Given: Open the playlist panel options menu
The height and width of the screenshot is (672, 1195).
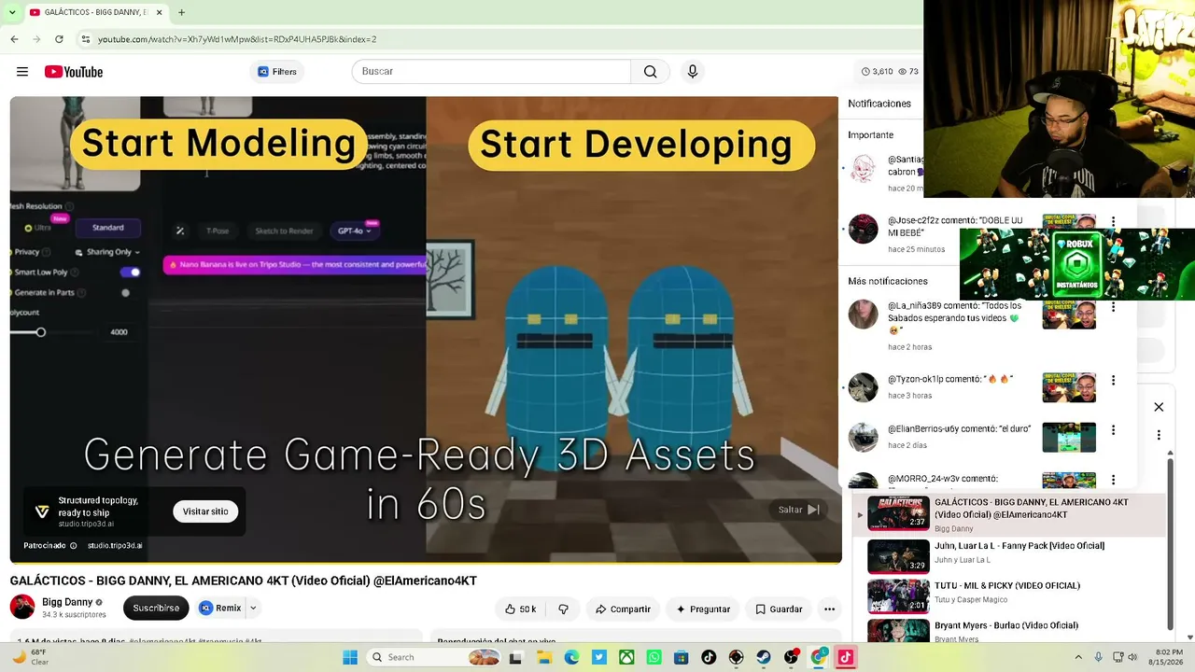Looking at the screenshot, I should [1159, 435].
